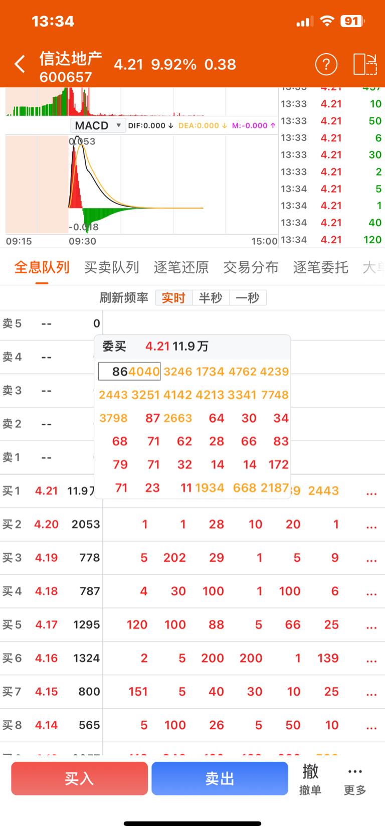Screen dimensions: 385x834
Task: Tap the 卖1 row label
Action: click(12, 457)
